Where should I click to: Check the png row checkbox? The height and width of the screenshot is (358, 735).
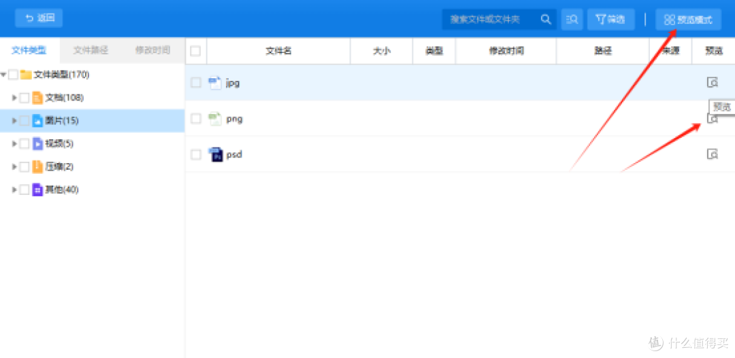click(195, 119)
